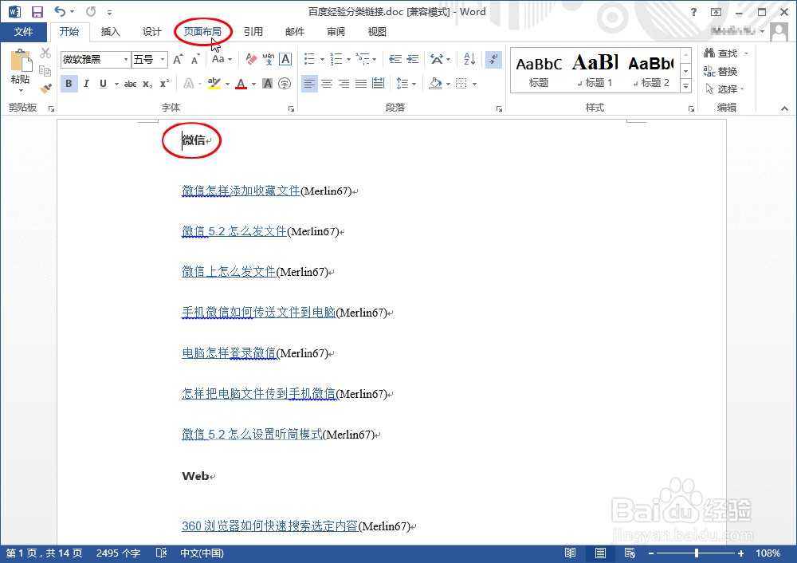Image resolution: width=797 pixels, height=563 pixels.
Task: Switch to 设计 Design tab
Action: (x=151, y=32)
